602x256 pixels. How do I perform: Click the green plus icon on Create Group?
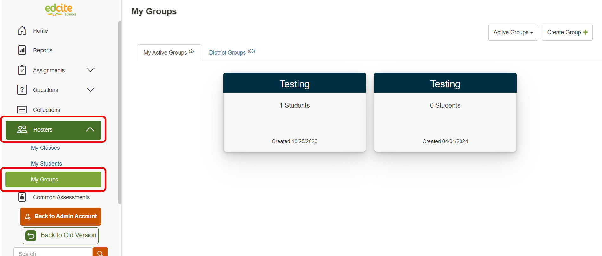(x=586, y=32)
